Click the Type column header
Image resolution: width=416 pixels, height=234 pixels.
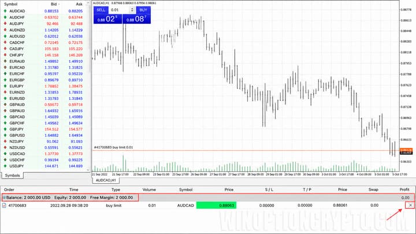(116, 190)
